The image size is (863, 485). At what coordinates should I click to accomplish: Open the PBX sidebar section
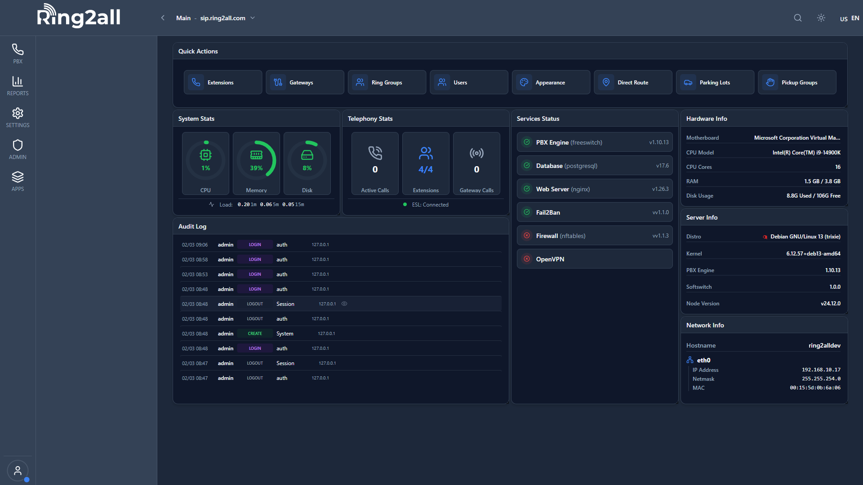tap(18, 53)
